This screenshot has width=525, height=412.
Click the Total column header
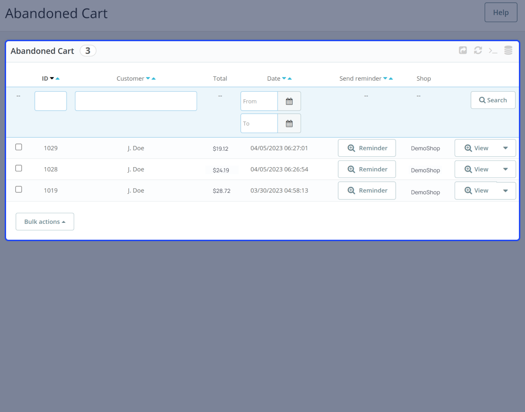tap(220, 78)
